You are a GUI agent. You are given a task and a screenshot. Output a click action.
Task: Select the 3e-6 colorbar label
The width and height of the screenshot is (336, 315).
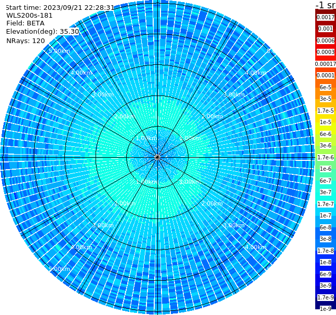coord(326,145)
